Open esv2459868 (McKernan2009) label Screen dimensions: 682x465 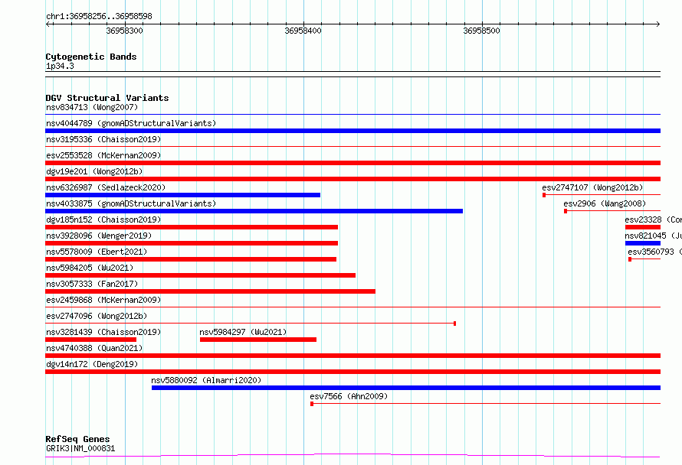[103, 300]
